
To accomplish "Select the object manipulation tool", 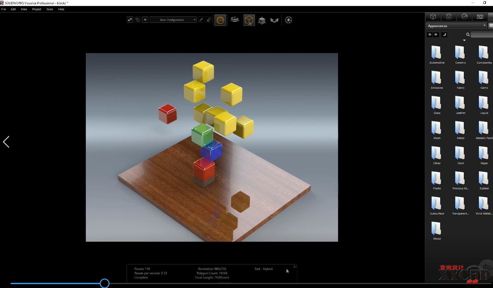I will pyautogui.click(x=262, y=20).
